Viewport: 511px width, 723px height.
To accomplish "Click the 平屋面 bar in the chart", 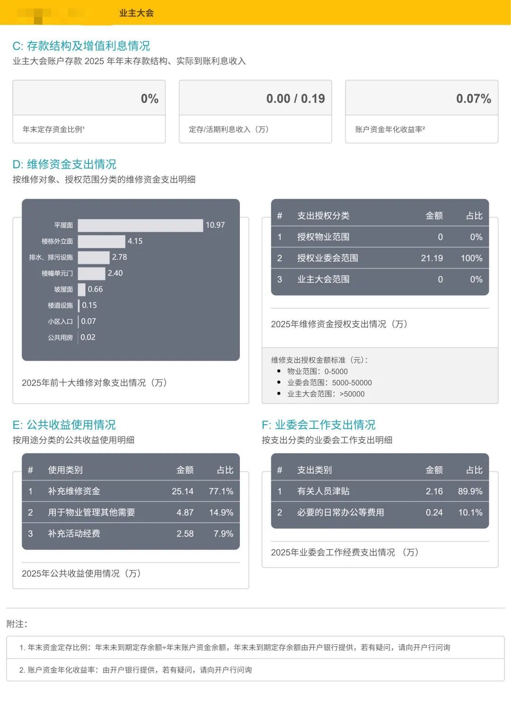I will [140, 225].
